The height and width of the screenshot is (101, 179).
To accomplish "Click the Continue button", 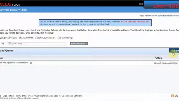I will [174, 50].
